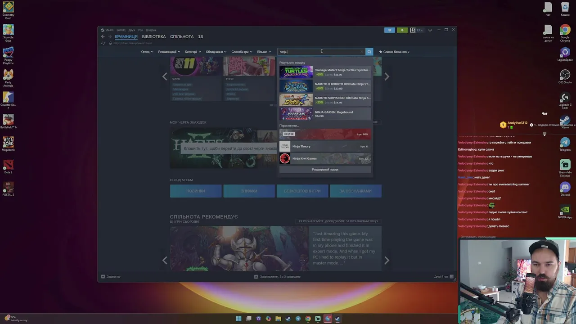Open Telegram from the taskbar

298,319
